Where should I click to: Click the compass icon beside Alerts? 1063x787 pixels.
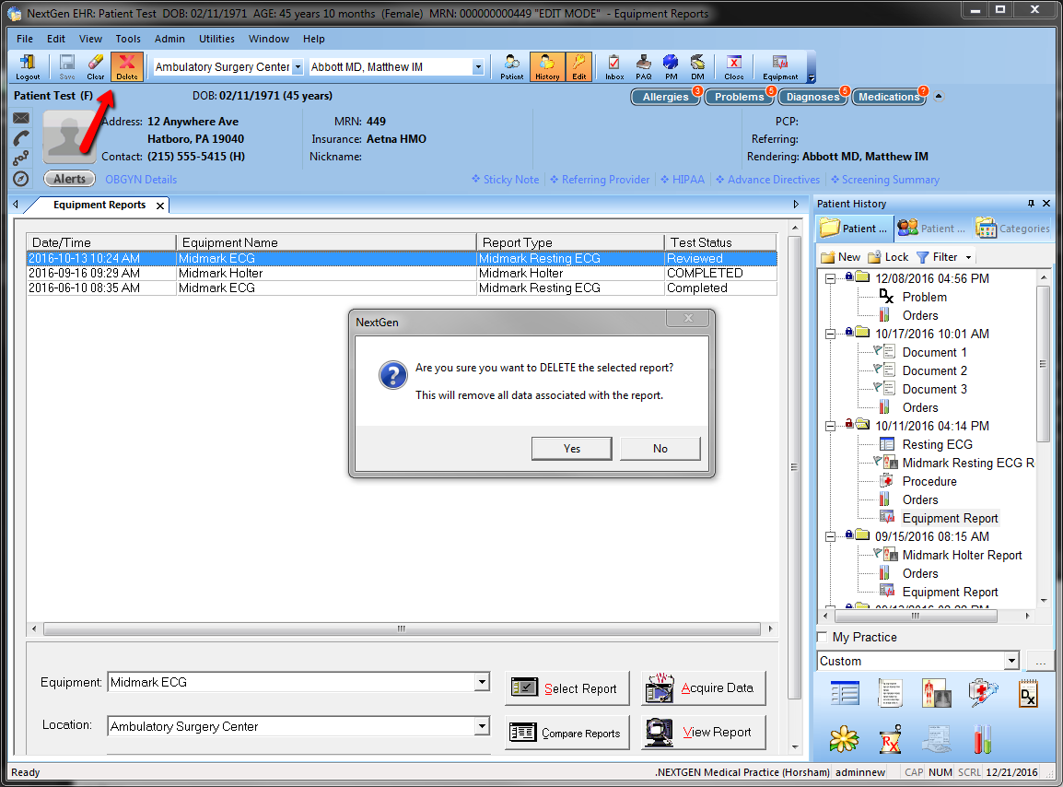pos(21,179)
